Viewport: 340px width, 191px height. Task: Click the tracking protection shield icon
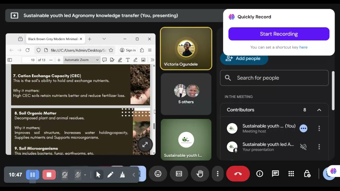pyautogui.click(x=39, y=50)
